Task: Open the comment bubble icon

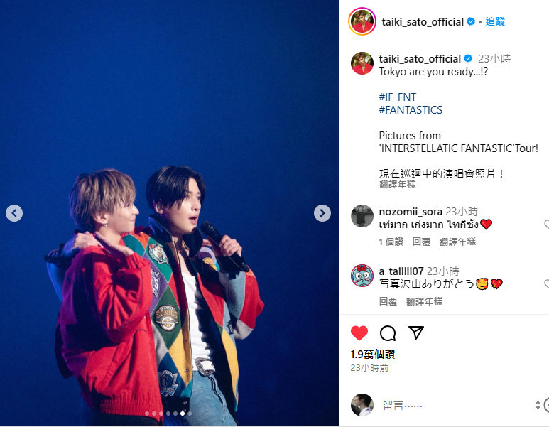Action: click(388, 333)
